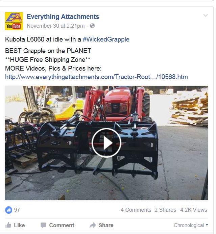Show the 4 Comments
Image resolution: width=216 pixels, height=234 pixels.
tap(136, 210)
